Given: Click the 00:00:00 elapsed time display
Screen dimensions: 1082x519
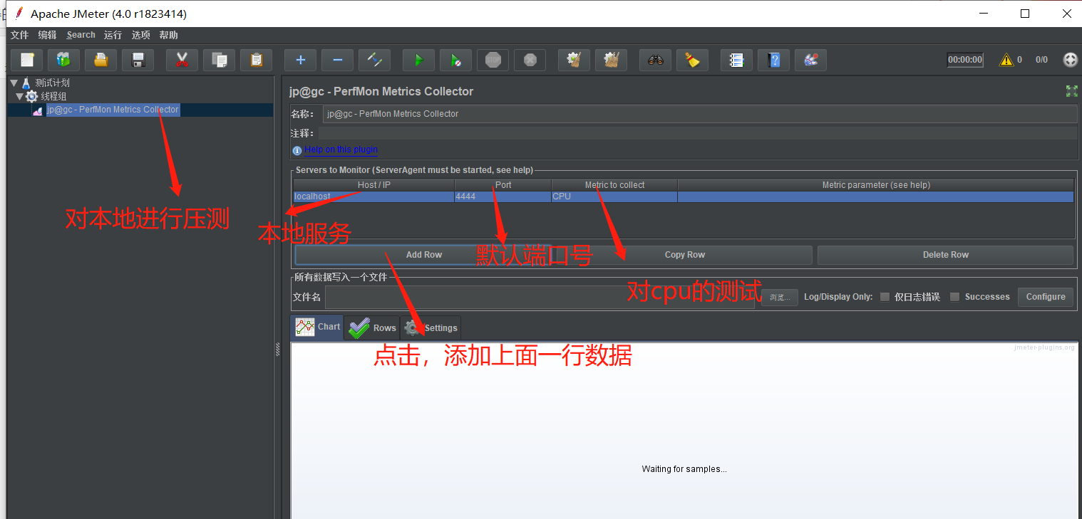Looking at the screenshot, I should 965,60.
